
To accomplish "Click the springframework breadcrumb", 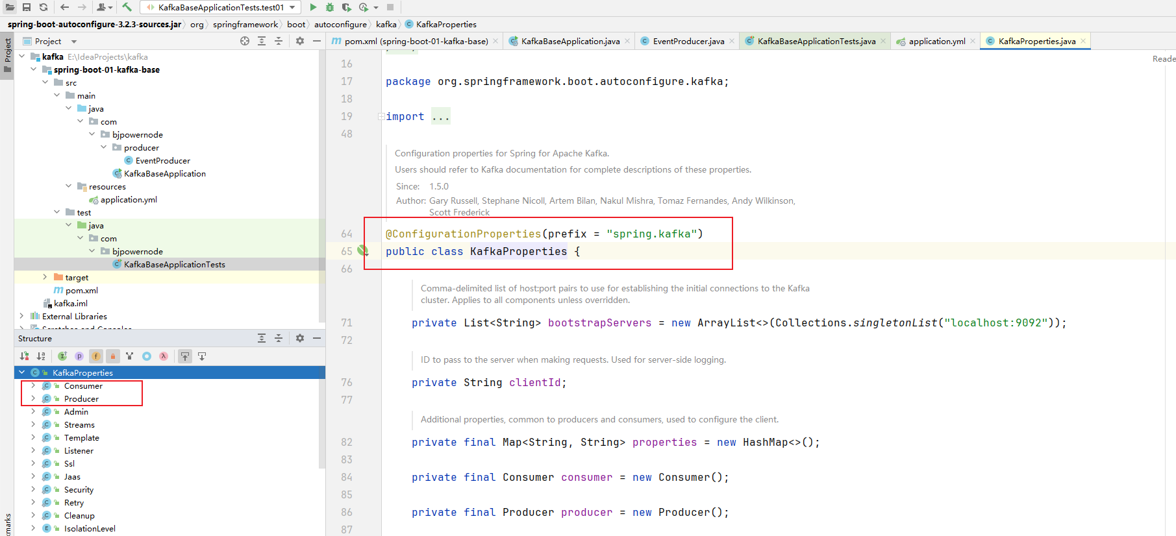I will [x=245, y=24].
